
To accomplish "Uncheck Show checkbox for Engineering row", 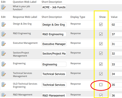I will tap(101, 64).
